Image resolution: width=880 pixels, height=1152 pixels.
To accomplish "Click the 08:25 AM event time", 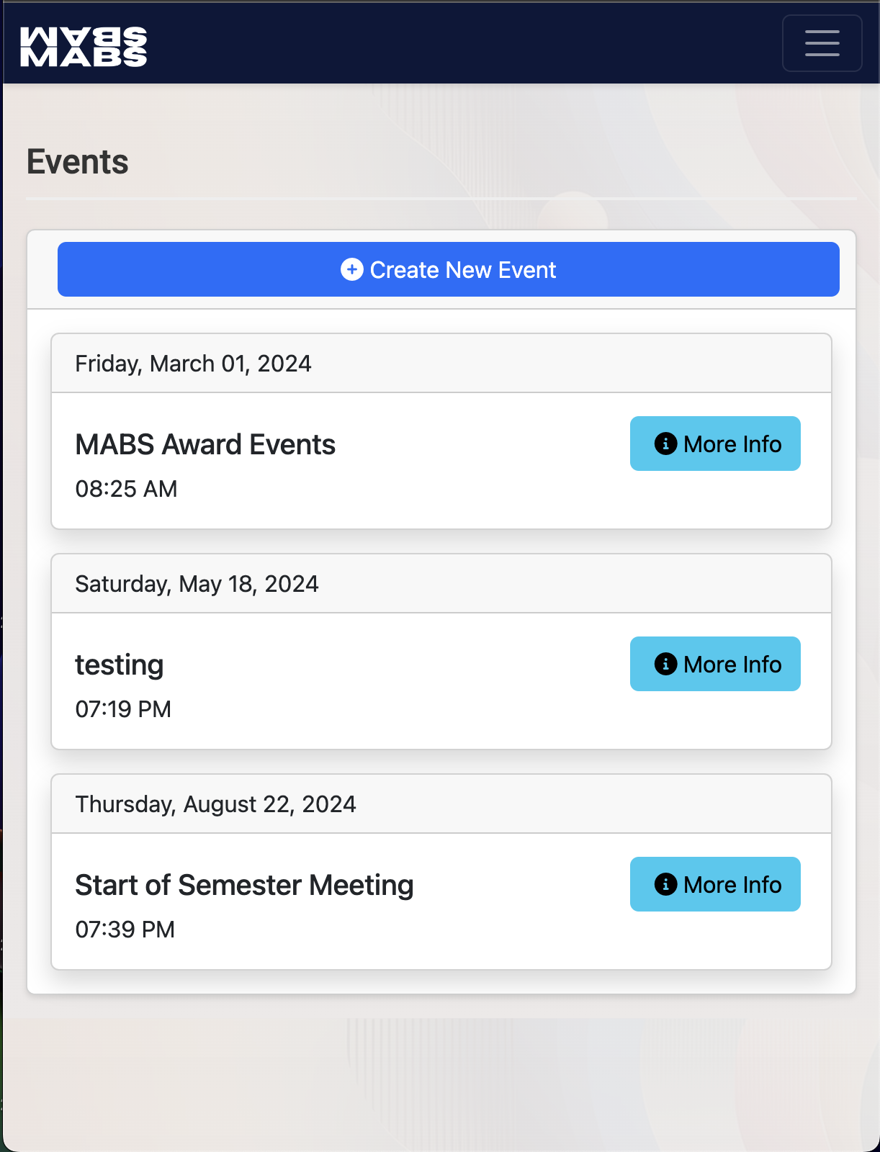I will 126,489.
